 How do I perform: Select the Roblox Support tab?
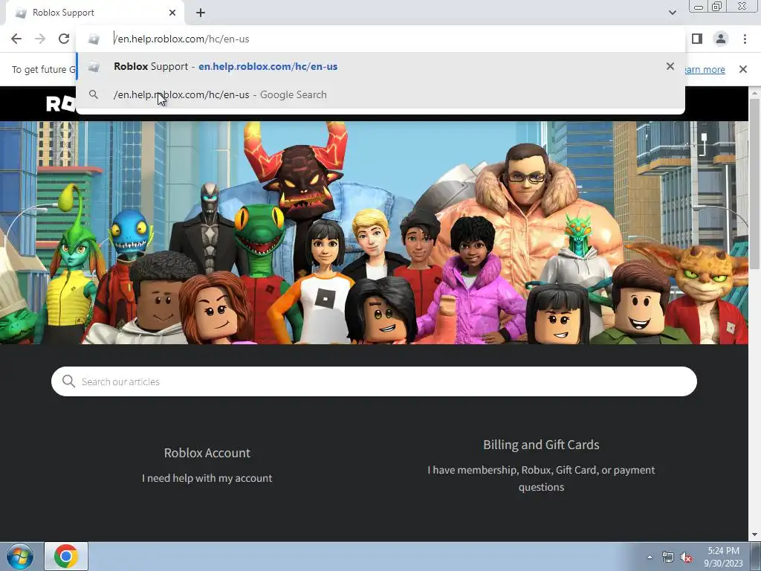coord(94,13)
